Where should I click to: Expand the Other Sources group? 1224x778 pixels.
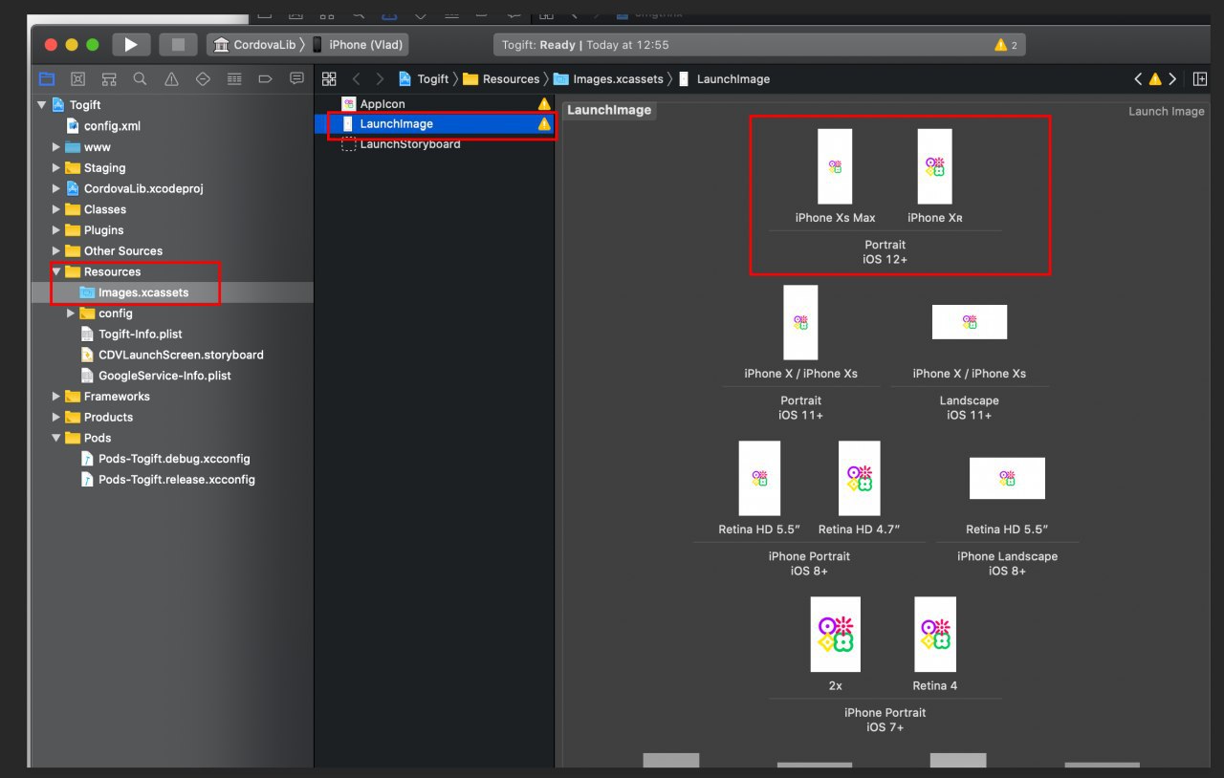[x=56, y=251]
